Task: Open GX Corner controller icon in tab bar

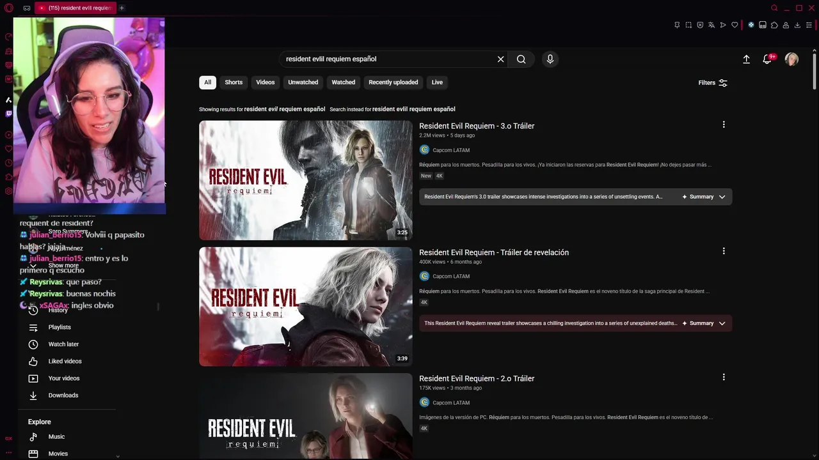Action: point(27,8)
